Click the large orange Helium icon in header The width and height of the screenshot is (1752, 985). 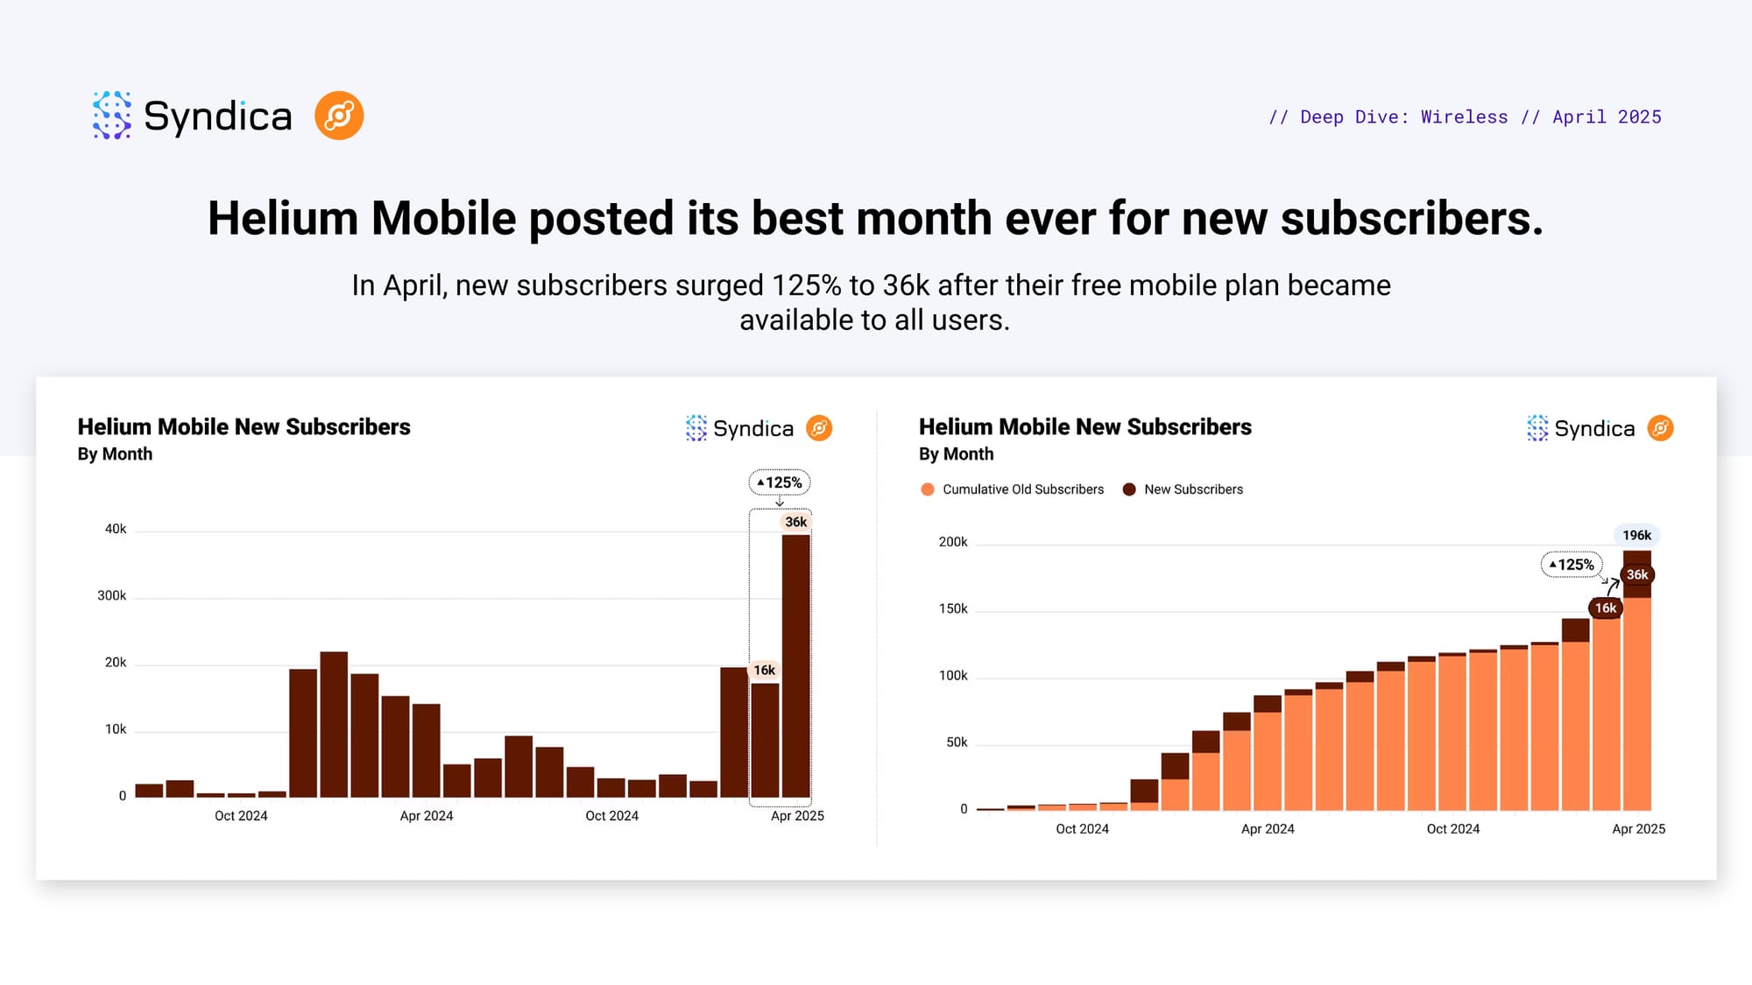(x=339, y=116)
